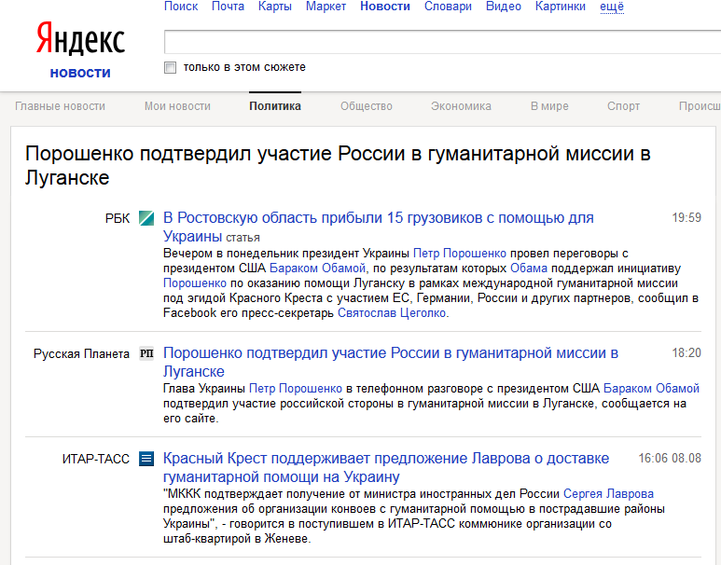721x565 pixels.
Task: Expand the 'ещё' services menu
Action: click(612, 7)
